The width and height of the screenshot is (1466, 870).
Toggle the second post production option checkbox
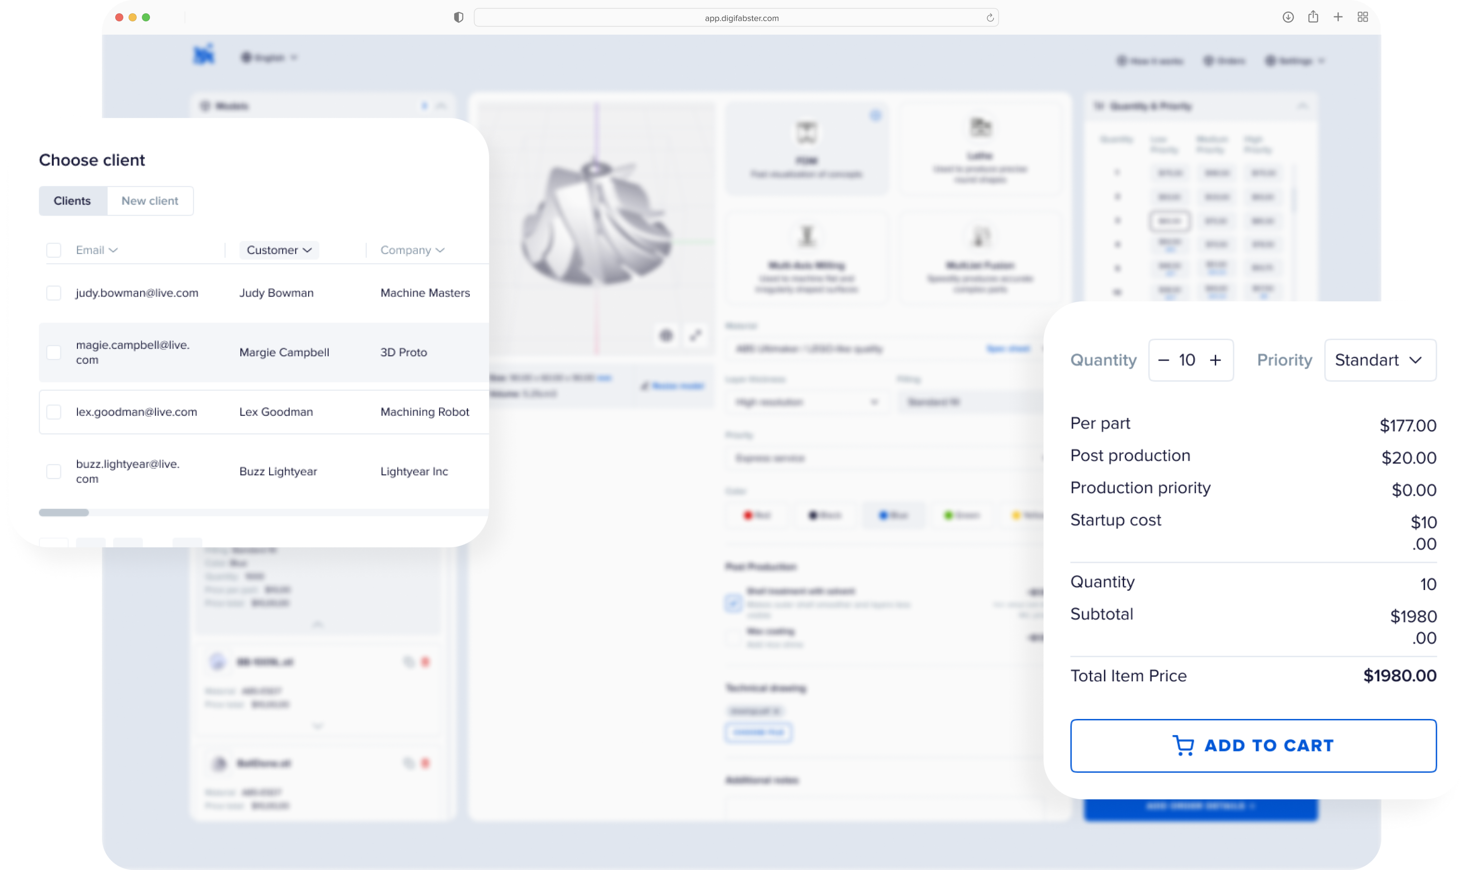[733, 637]
